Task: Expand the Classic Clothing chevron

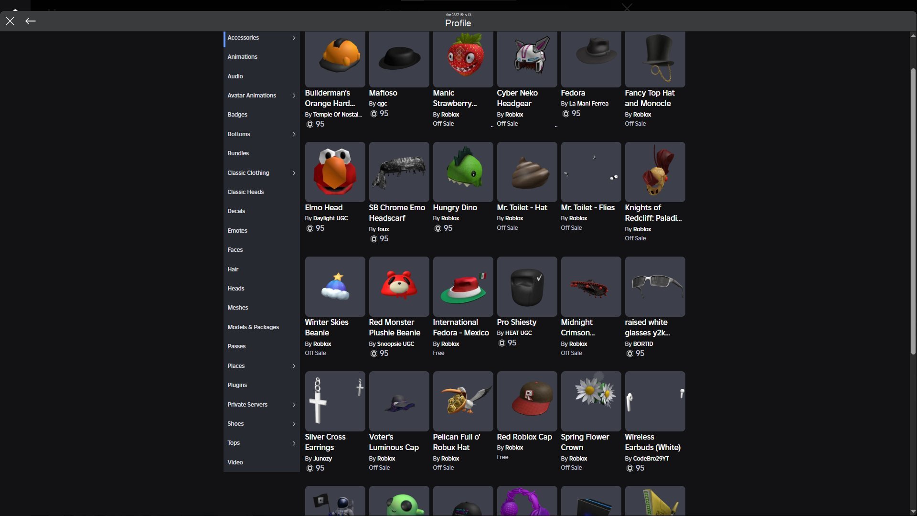Action: click(294, 173)
